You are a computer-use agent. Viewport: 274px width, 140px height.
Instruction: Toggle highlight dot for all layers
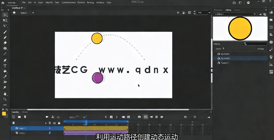coord(46,123)
